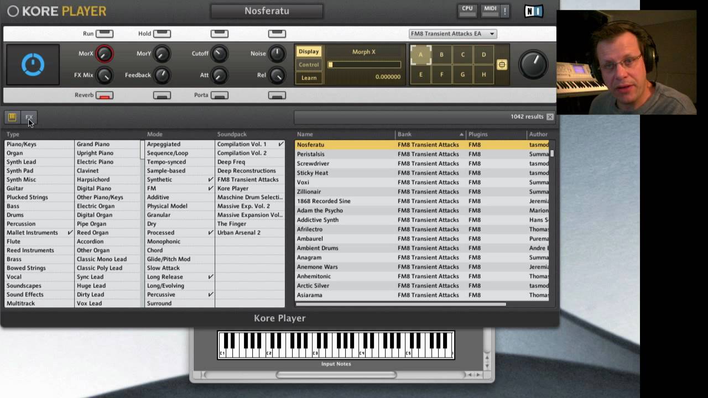Select morph slot E

[x=420, y=75]
